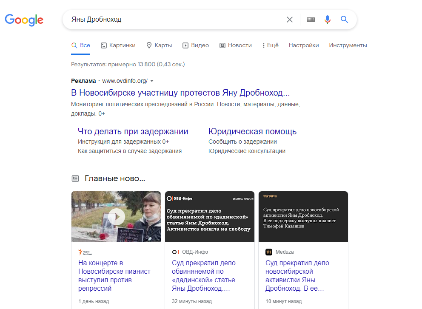Open the Meduza news card image
The width and height of the screenshot is (422, 309).
[303, 216]
